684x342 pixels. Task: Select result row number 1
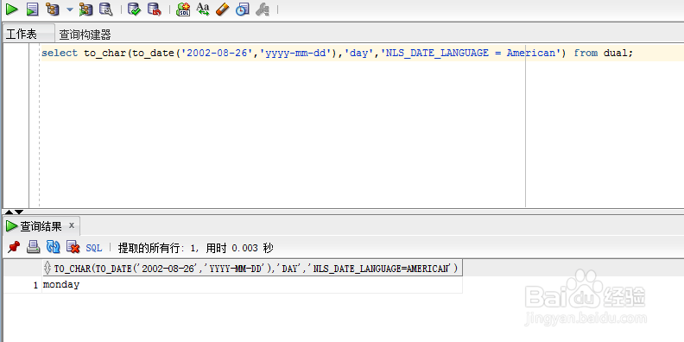click(x=35, y=285)
